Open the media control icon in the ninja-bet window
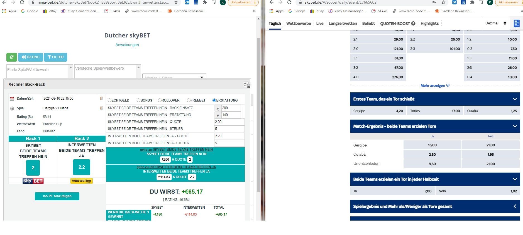The width and height of the screenshot is (523, 235). click(214, 2)
